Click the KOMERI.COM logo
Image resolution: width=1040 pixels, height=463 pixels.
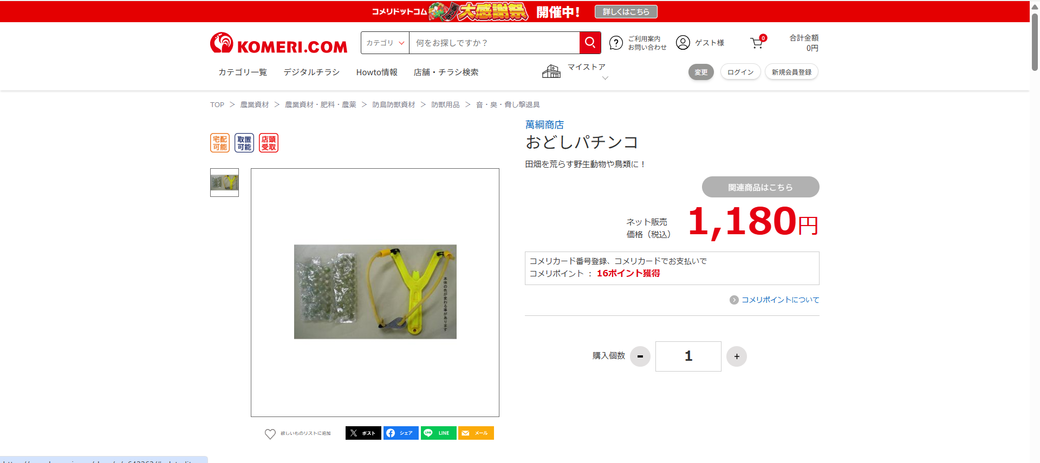point(278,43)
